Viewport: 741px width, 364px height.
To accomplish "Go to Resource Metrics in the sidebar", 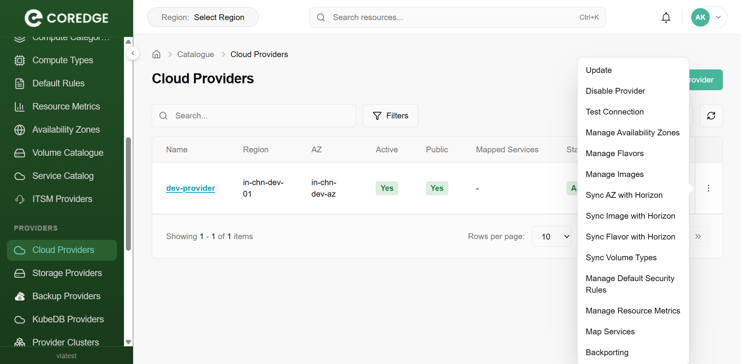I will click(x=66, y=106).
